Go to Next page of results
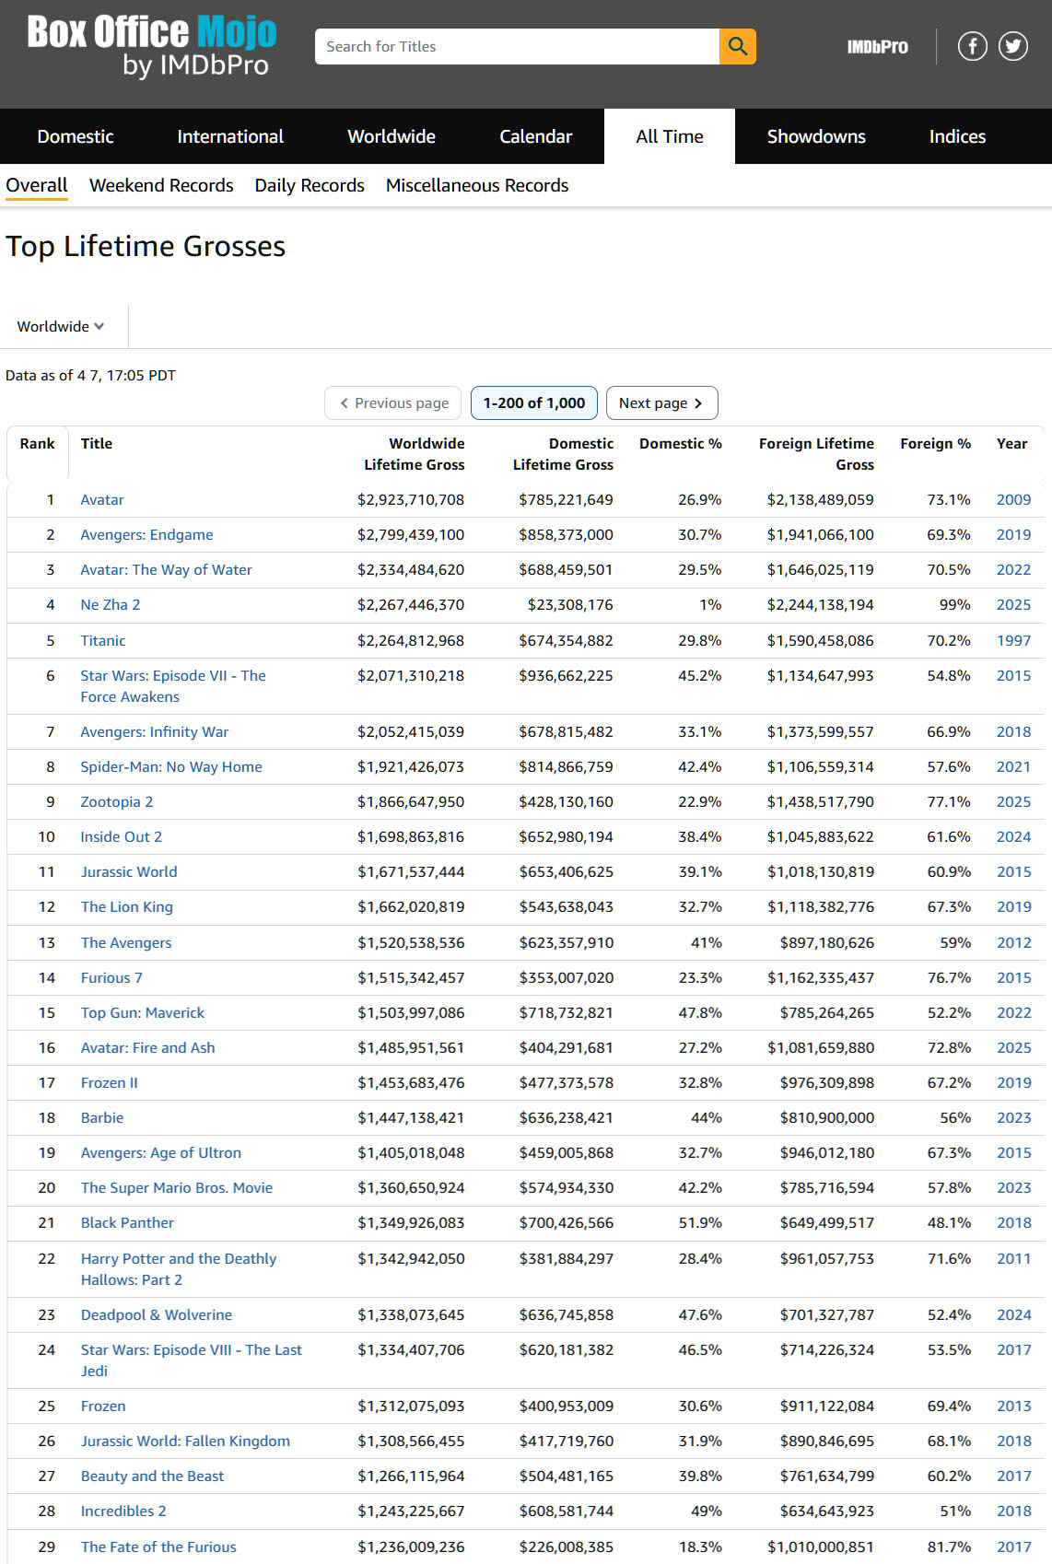1052x1564 pixels. pyautogui.click(x=660, y=403)
